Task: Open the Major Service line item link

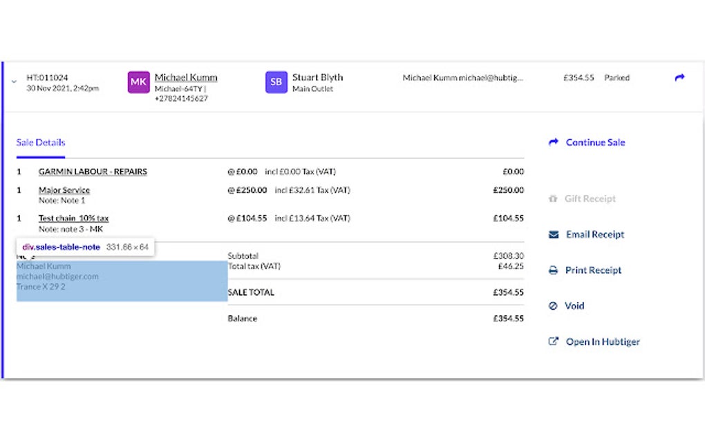Action: [x=64, y=189]
